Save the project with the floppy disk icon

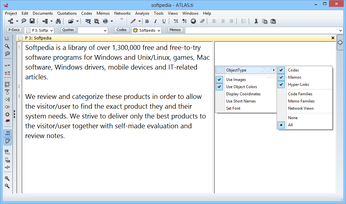point(32,21)
